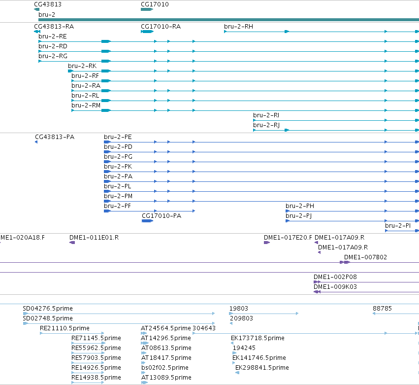Click the AT08613.5prime EST label
The image size is (419, 385).
coord(166,348)
